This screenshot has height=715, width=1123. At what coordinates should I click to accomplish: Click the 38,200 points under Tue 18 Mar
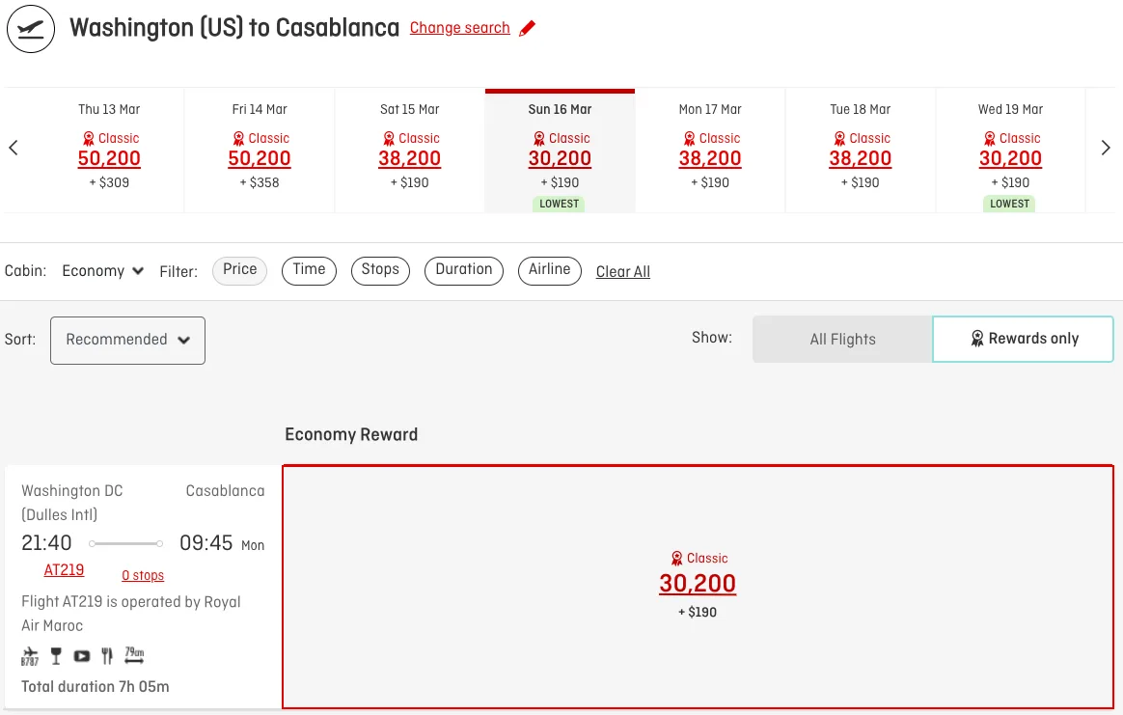[x=861, y=158]
